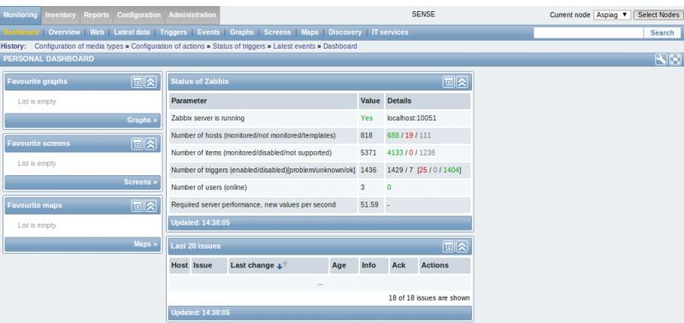
Task: Open the Graphs submenu item
Action: pyautogui.click(x=242, y=32)
